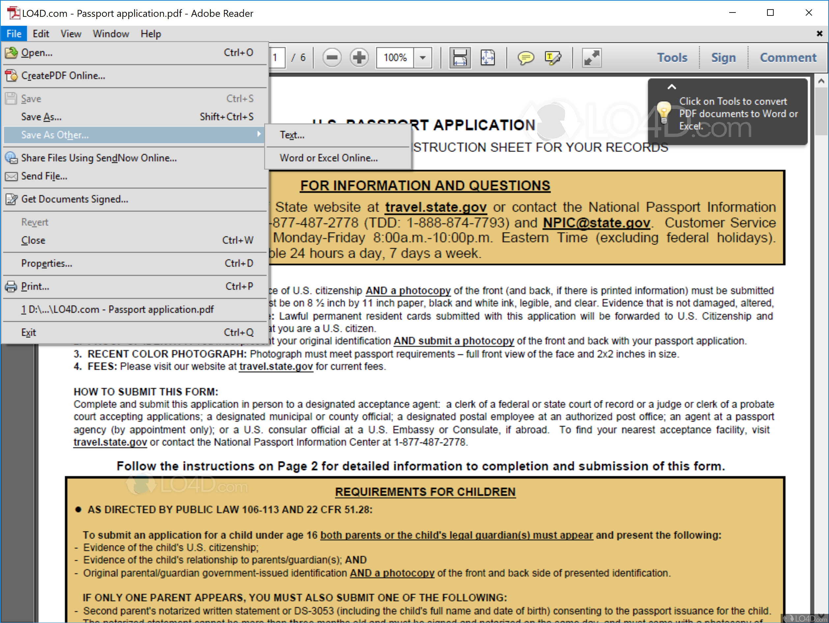The image size is (829, 623).
Task: Click the fit page width icon
Action: pos(487,58)
